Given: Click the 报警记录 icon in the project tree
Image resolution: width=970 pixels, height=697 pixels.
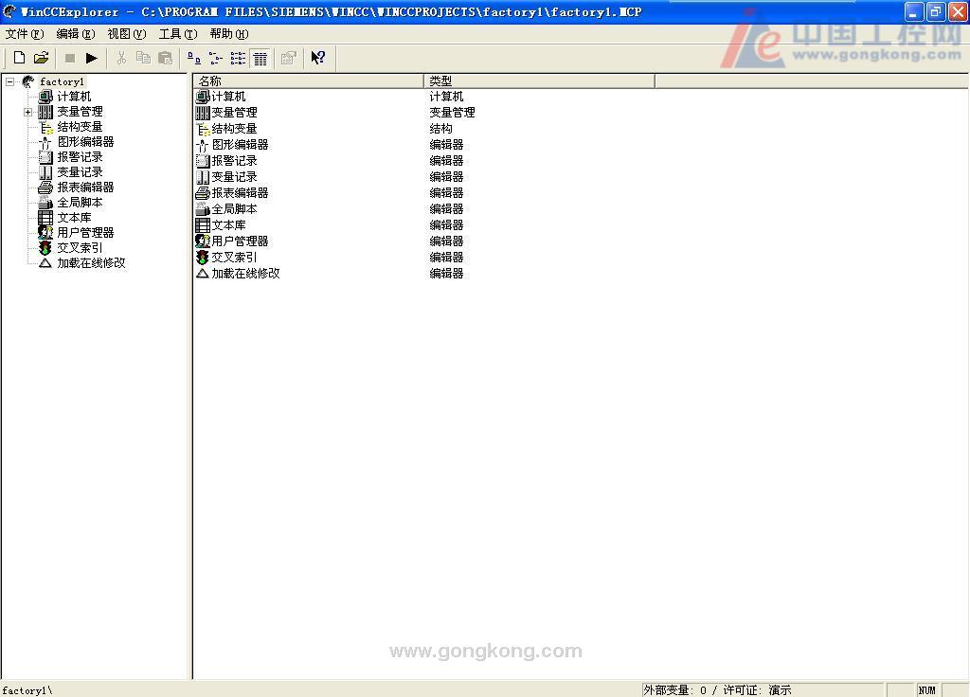Looking at the screenshot, I should (x=45, y=157).
